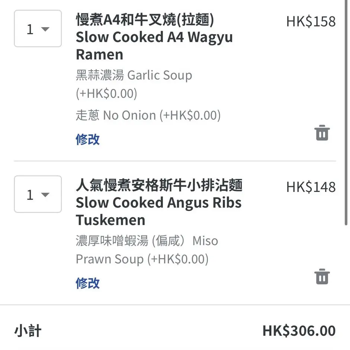Click the 慢煮A4和牛叉燒(拉麵) Chinese title
This screenshot has height=350, width=350.
point(145,20)
